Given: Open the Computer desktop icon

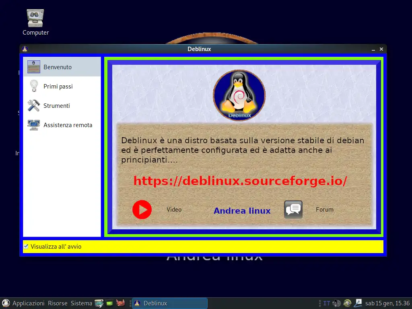Looking at the screenshot, I should click(x=35, y=23).
